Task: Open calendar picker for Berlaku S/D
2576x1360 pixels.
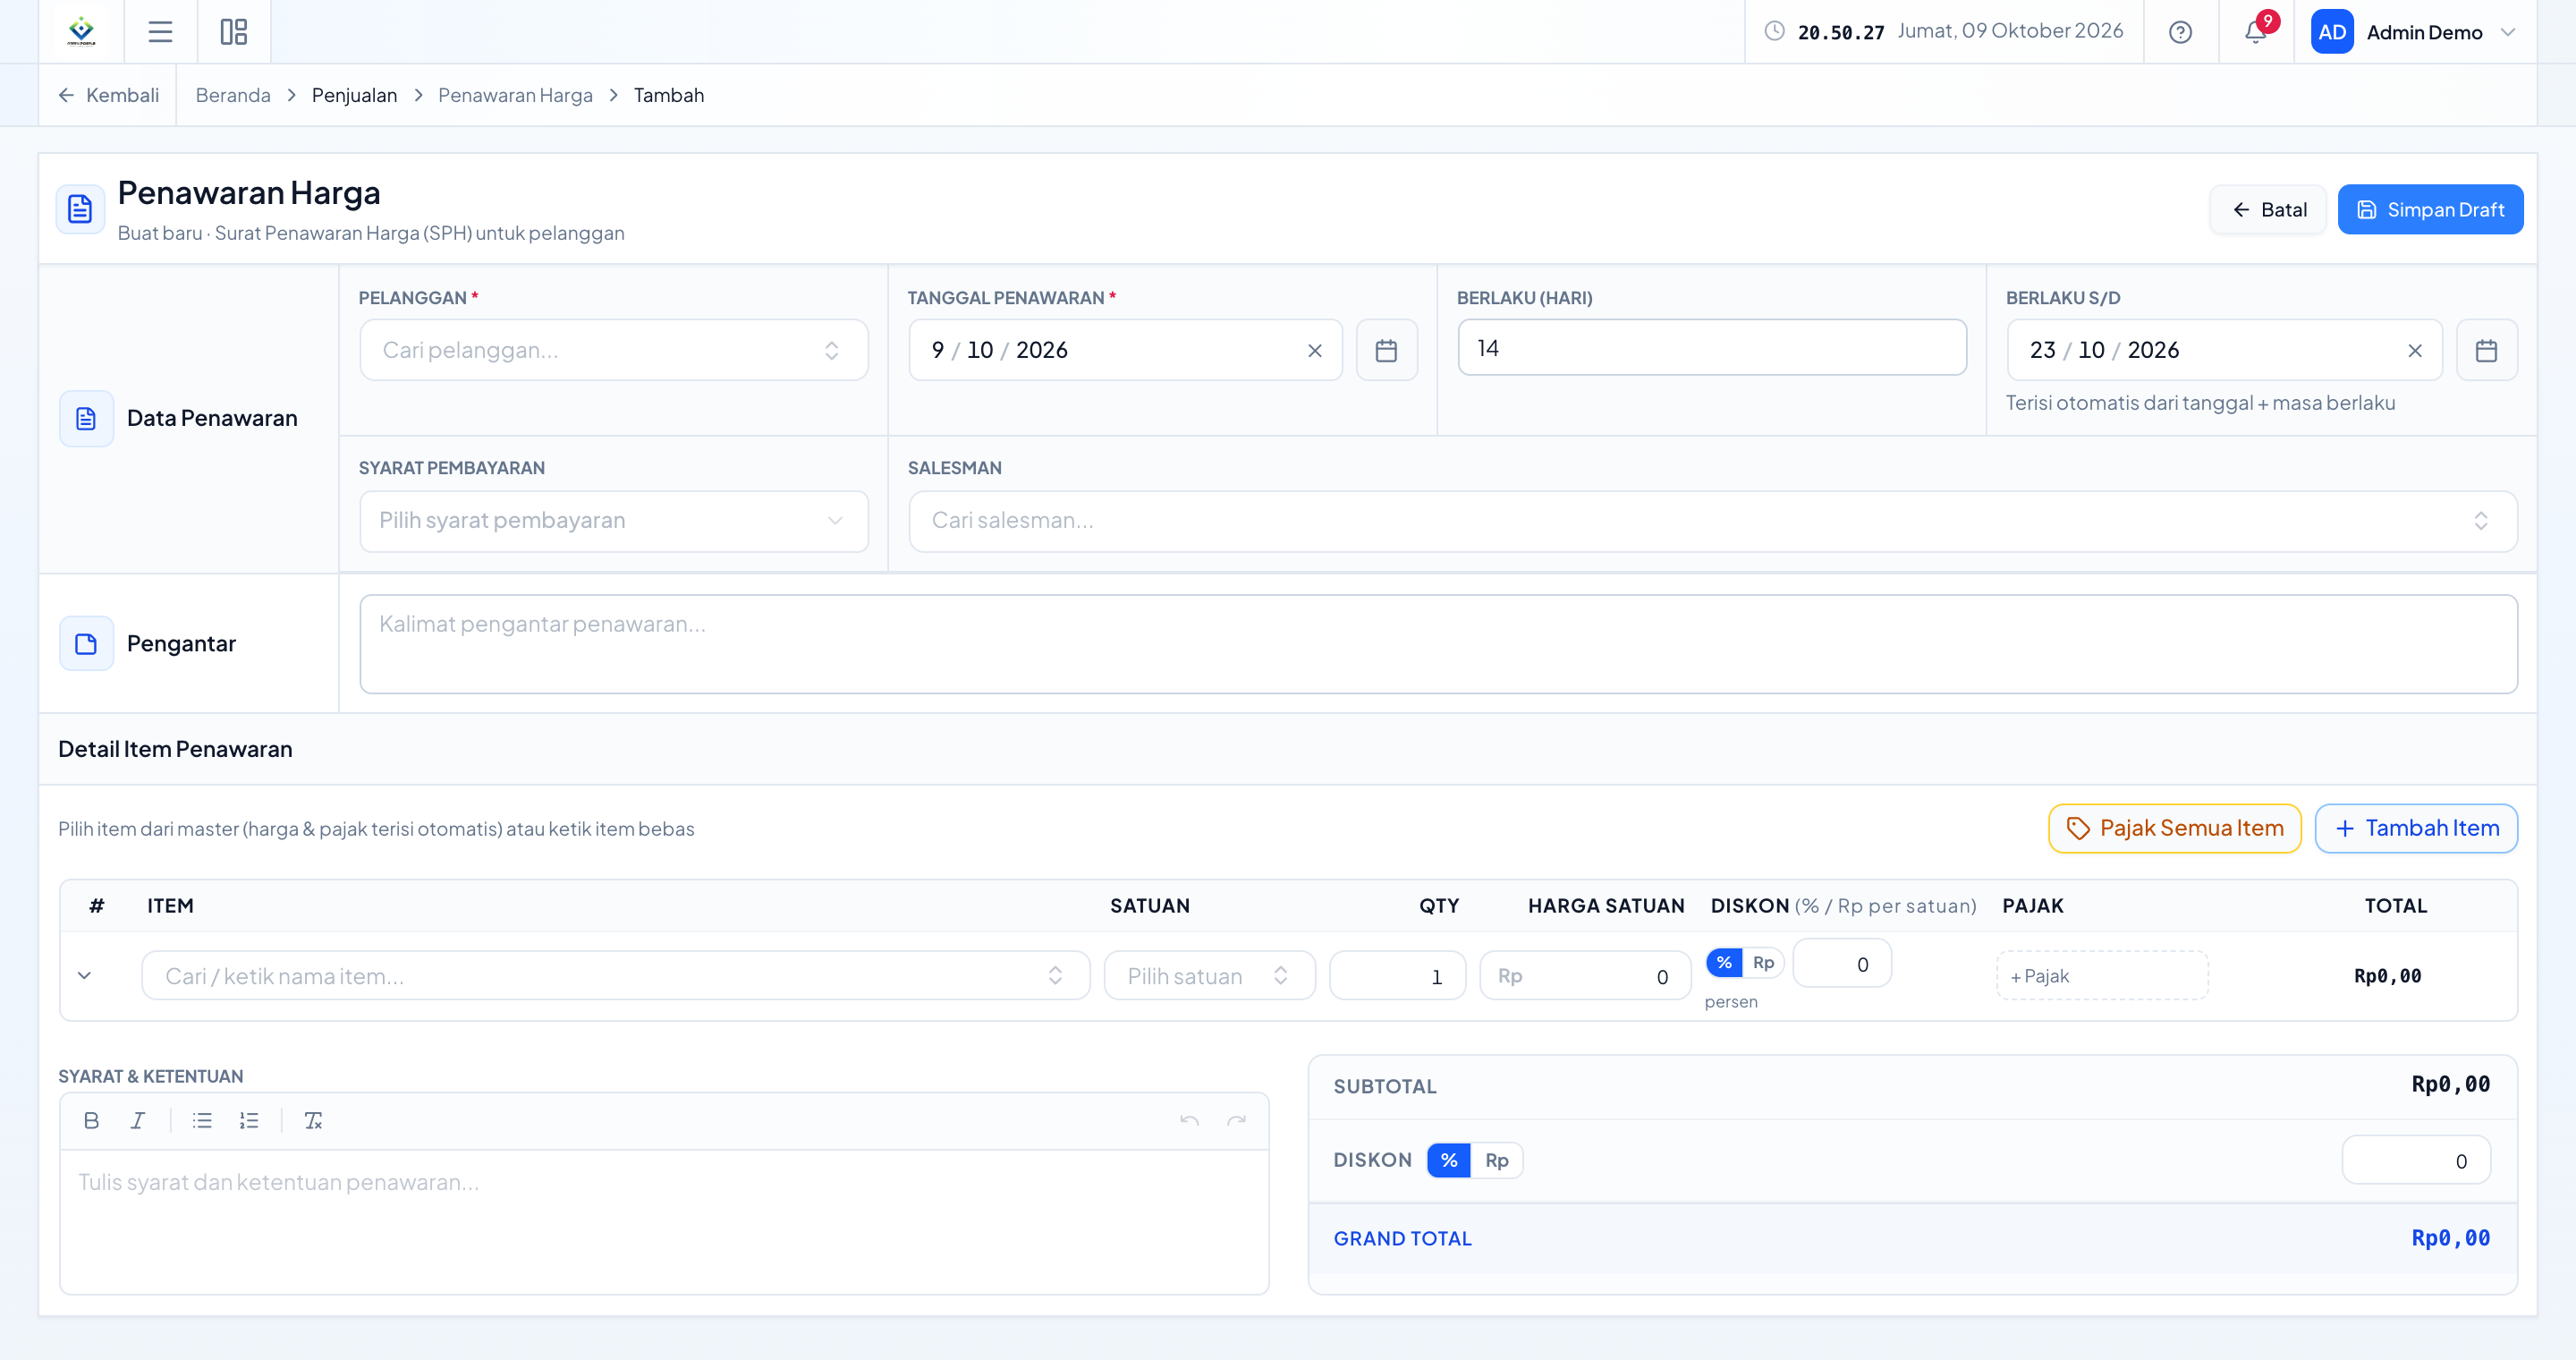Action: click(x=2486, y=350)
